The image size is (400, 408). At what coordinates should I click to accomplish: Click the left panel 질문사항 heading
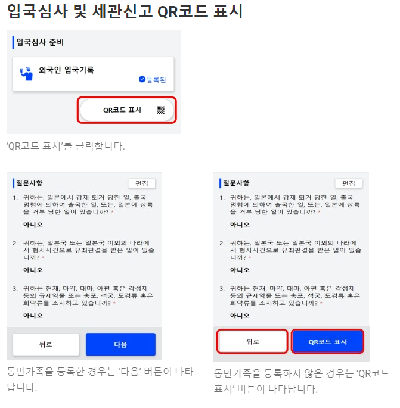(29, 183)
